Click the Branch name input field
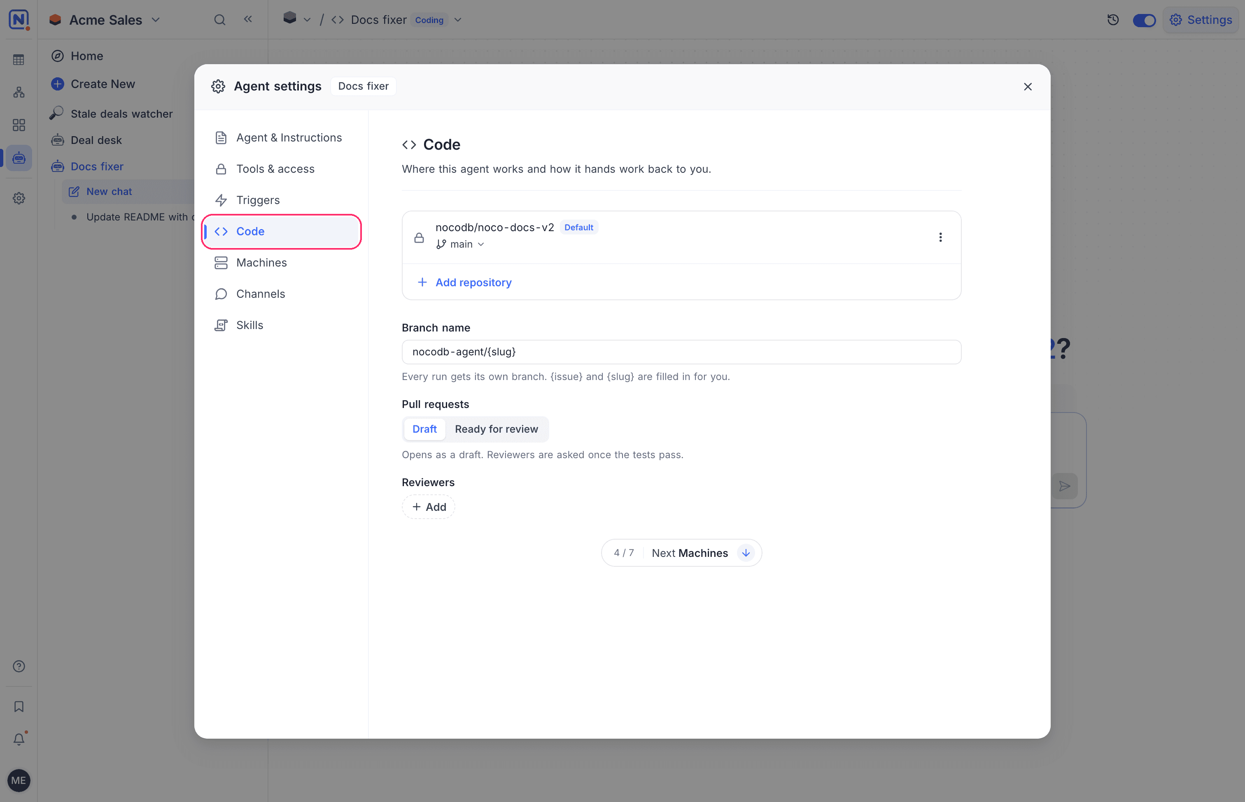The width and height of the screenshot is (1245, 802). pos(681,352)
